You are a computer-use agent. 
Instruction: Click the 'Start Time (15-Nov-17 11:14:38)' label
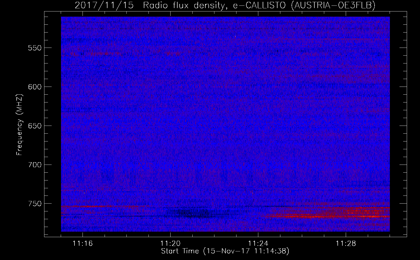tap(225, 251)
